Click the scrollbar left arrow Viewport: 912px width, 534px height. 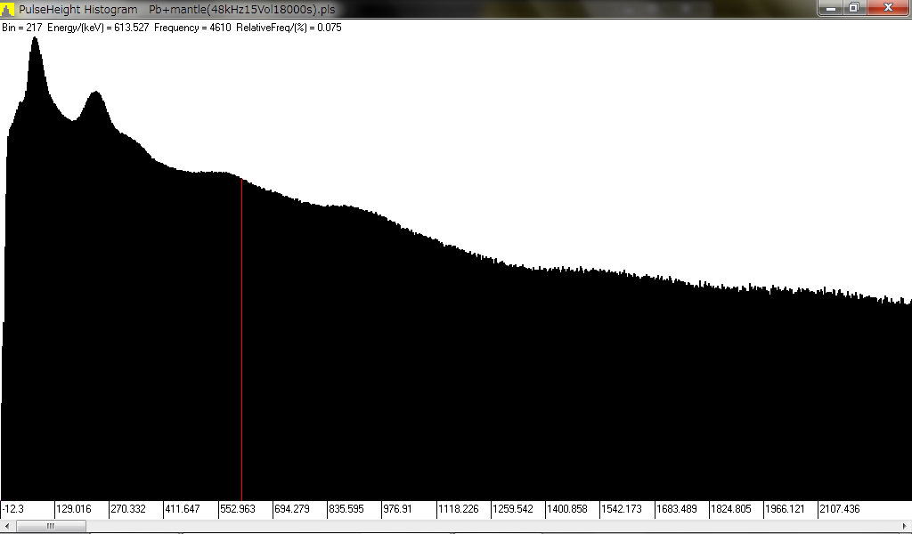(x=6, y=526)
